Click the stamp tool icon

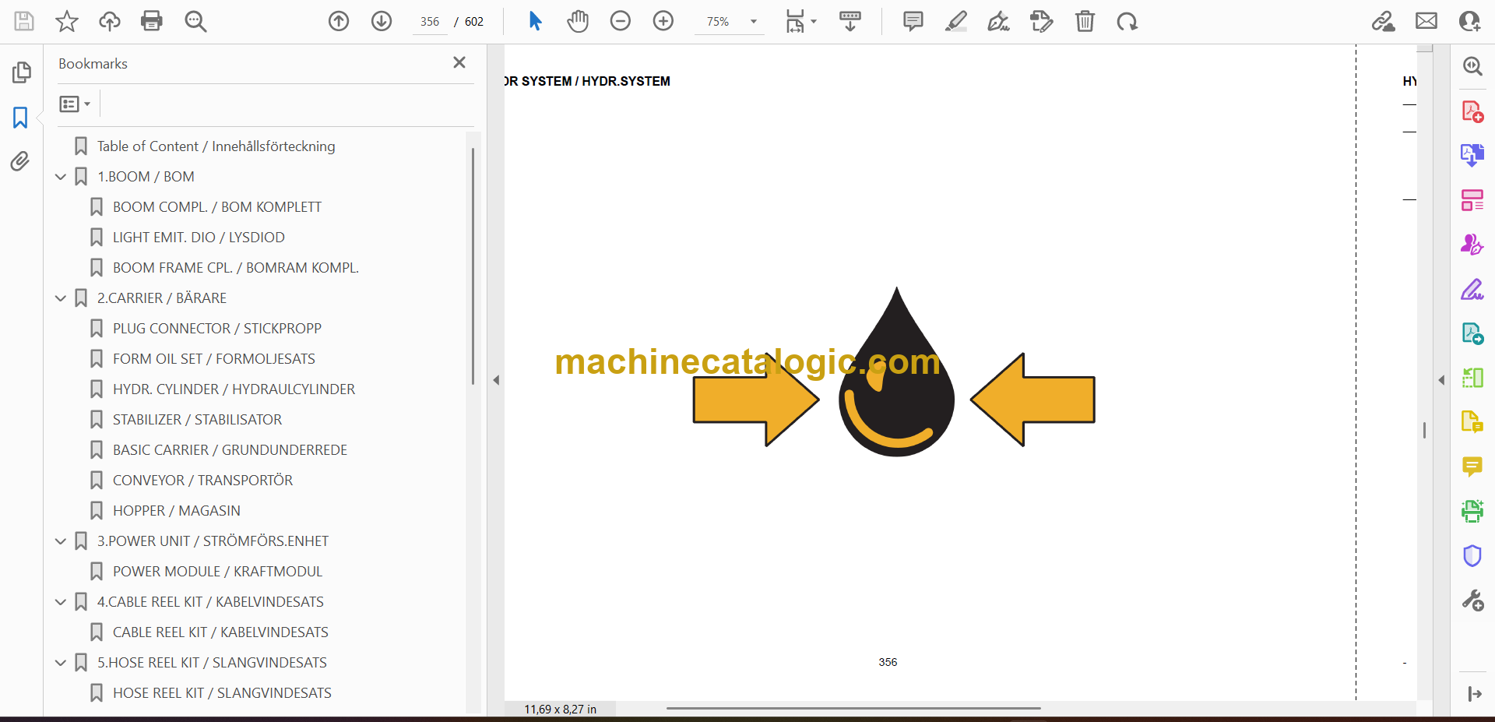tap(1042, 21)
